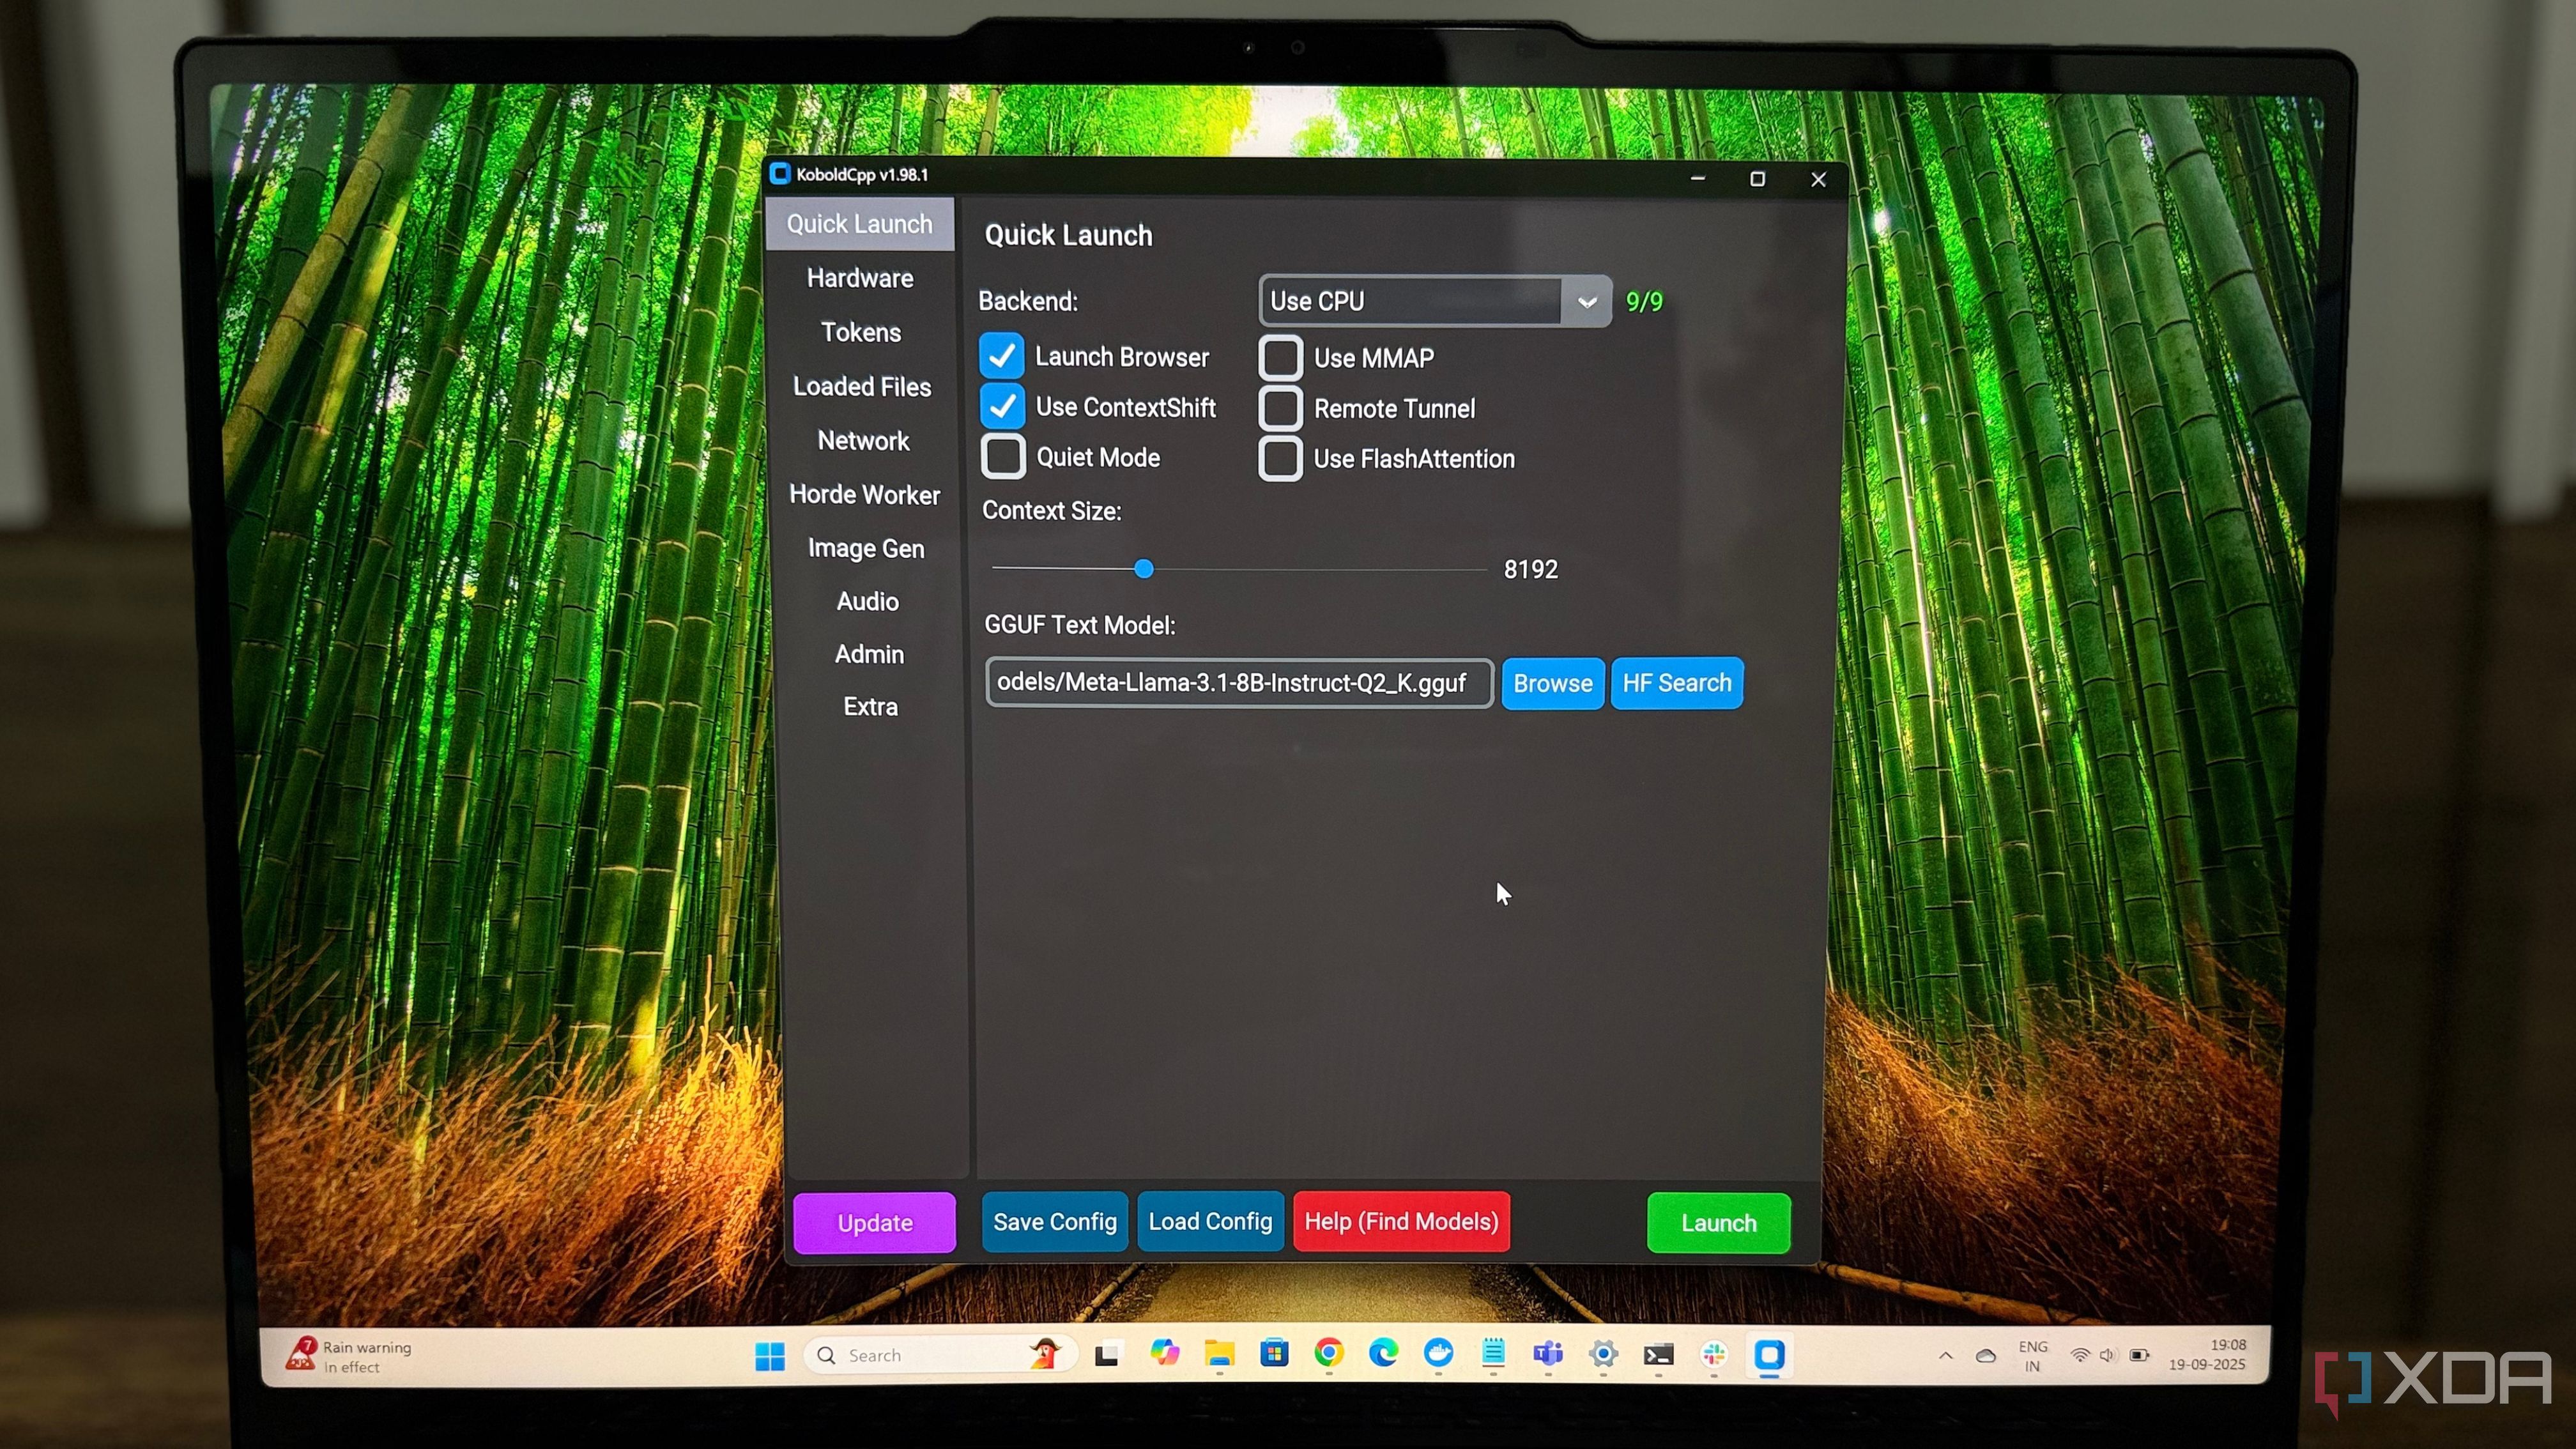Image resolution: width=2576 pixels, height=1449 pixels.
Task: Launch Windows Terminal from the taskbar
Action: point(1658,1355)
